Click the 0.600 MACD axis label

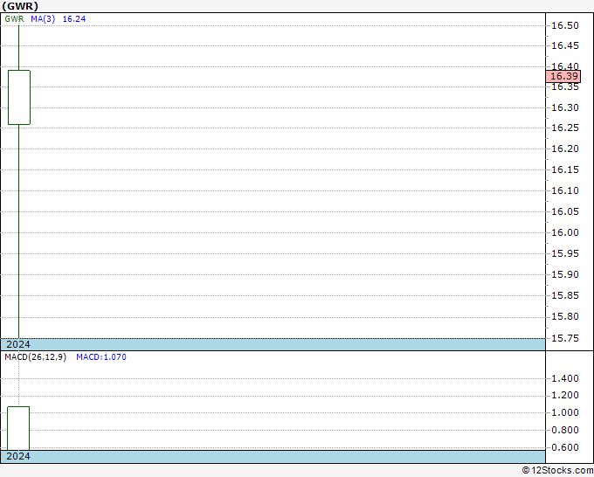point(565,447)
